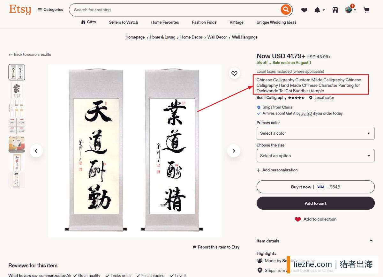The height and width of the screenshot is (277, 383).
Task: Open Home Decor breadcrumb
Action: [191, 37]
